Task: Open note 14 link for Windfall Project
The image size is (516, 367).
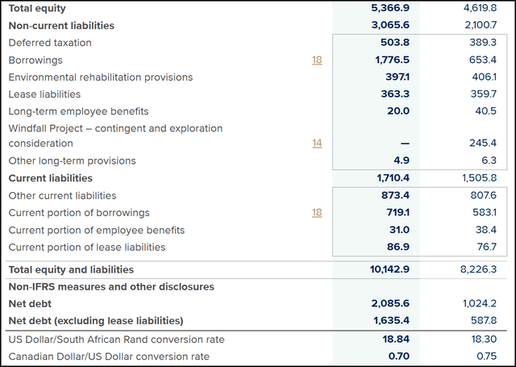Action: [x=317, y=143]
